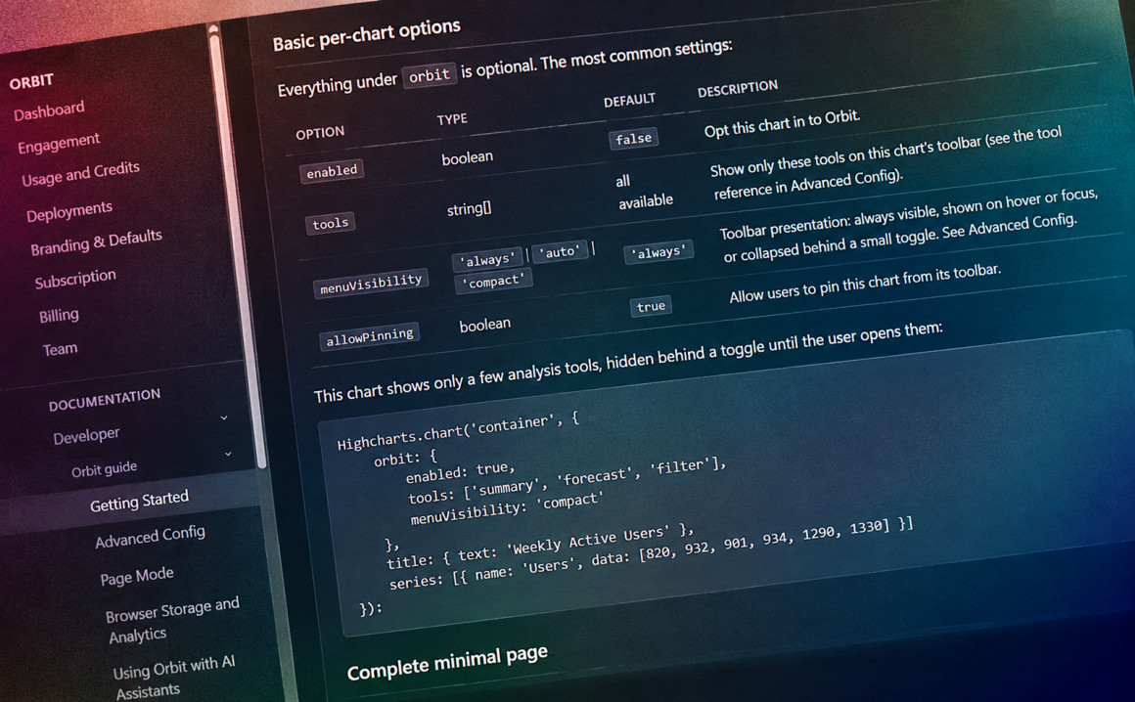Click the 'enabled: true,' code line
Image resolution: width=1135 pixels, height=702 pixels.
[460, 472]
